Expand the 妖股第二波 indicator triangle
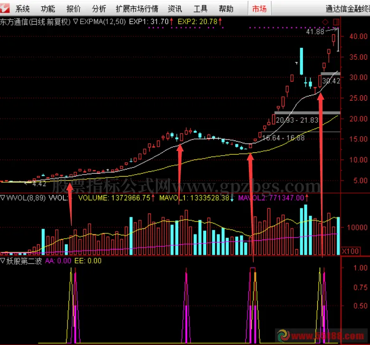370x345 pixels. pyautogui.click(x=3, y=261)
